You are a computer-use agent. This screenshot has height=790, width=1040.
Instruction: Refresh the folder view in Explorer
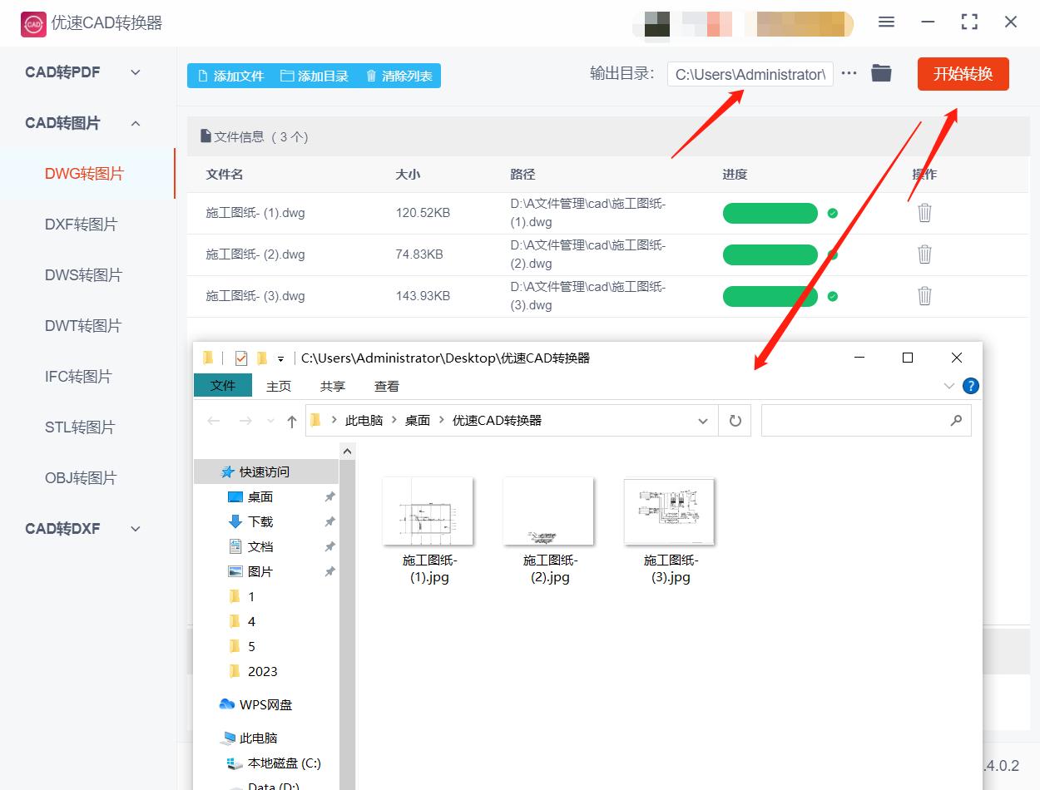tap(735, 421)
